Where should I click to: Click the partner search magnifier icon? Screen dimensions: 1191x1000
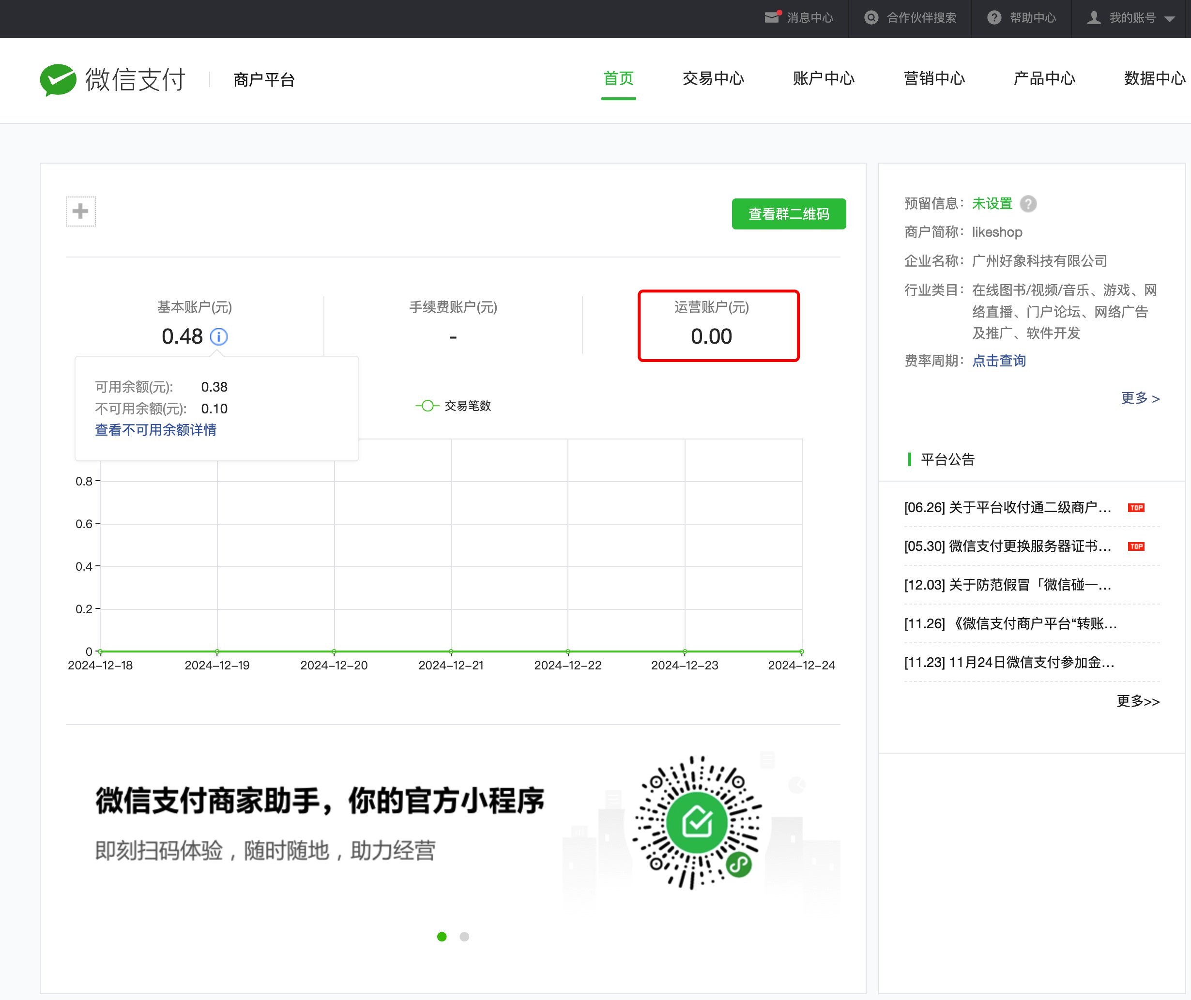point(871,17)
